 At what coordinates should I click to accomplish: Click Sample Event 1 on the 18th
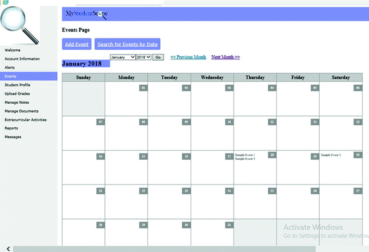245,155
